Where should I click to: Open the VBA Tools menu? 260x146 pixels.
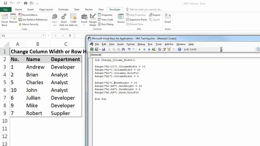pos(158,44)
